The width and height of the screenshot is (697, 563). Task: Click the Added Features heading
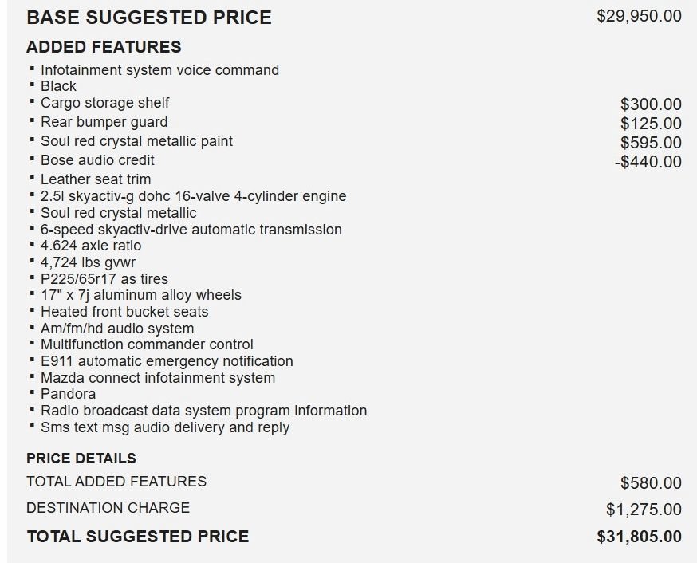pyautogui.click(x=104, y=47)
